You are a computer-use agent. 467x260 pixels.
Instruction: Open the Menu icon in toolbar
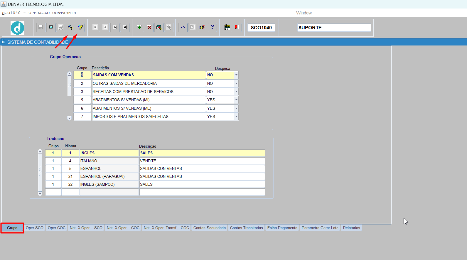(x=227, y=27)
